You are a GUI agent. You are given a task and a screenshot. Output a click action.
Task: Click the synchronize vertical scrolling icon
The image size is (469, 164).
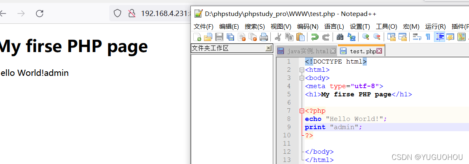pyautogui.click(x=391, y=37)
